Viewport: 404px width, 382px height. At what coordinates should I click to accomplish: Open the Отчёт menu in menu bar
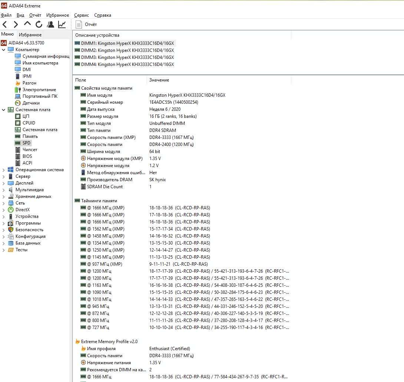[35, 15]
